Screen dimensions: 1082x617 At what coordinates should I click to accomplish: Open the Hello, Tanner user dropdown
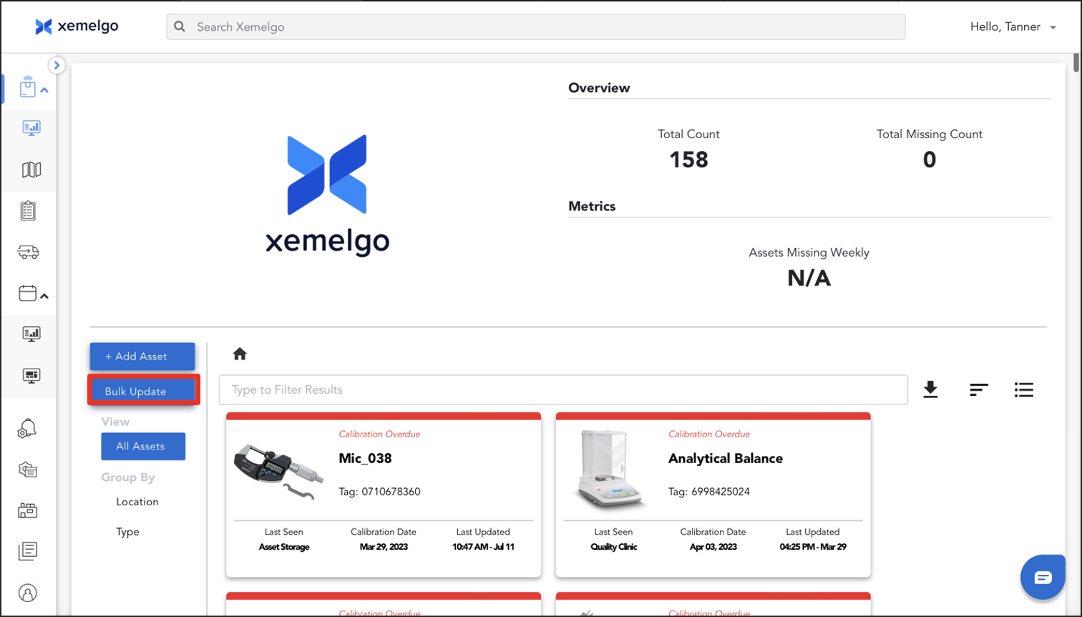(1013, 26)
